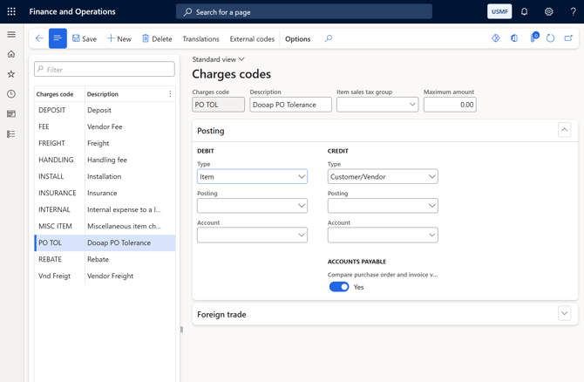Open the settings gear icon
Image resolution: width=584 pixels, height=382 pixels.
[549, 12]
